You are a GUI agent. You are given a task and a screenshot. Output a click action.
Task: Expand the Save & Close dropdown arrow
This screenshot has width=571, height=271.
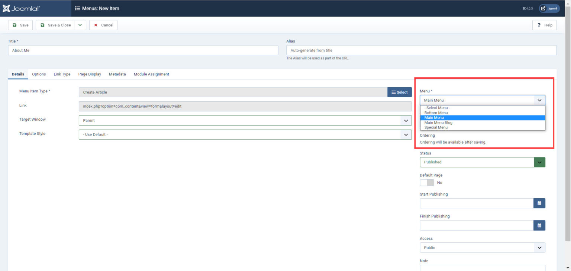tap(80, 25)
